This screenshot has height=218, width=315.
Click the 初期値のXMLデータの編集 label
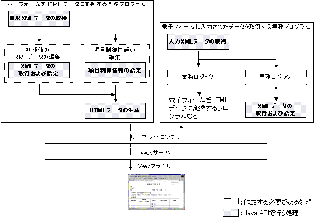point(38,53)
